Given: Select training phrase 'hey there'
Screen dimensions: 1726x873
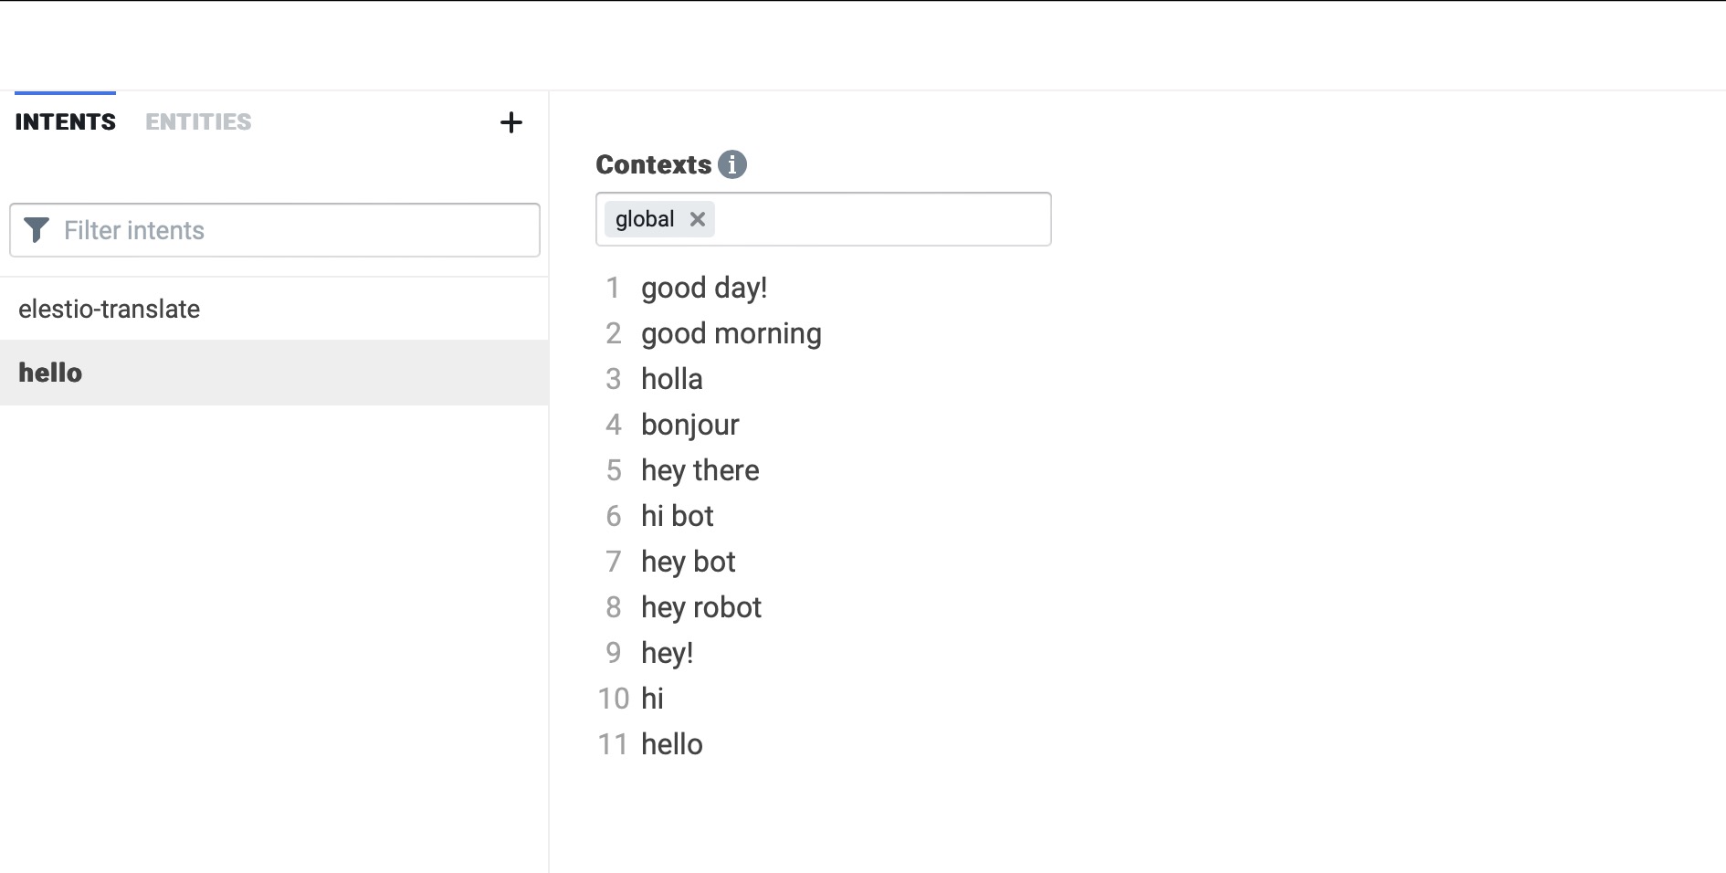Looking at the screenshot, I should coord(700,469).
